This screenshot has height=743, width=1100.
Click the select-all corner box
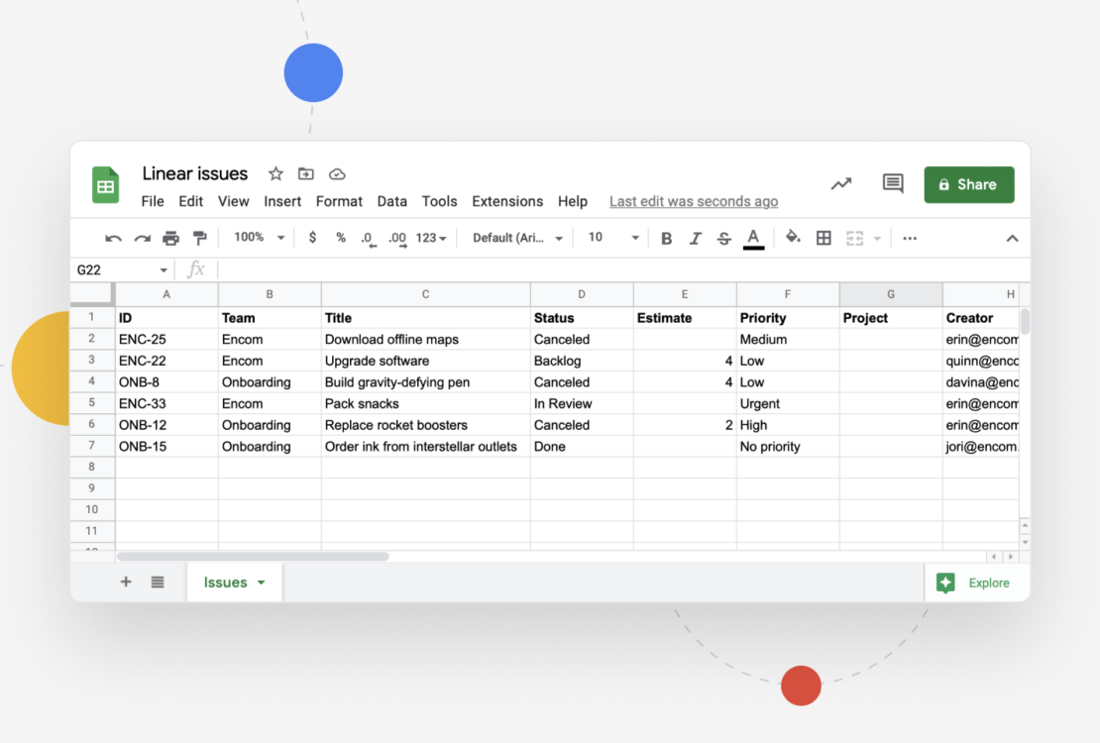92,294
